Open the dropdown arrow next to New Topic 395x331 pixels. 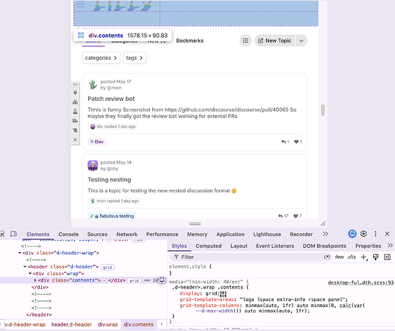[x=302, y=40]
